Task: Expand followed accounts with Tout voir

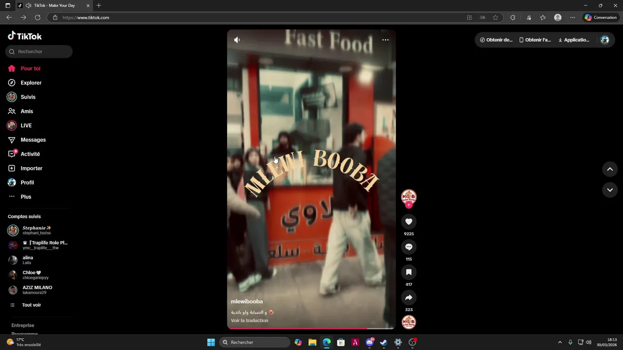Action: point(31,305)
